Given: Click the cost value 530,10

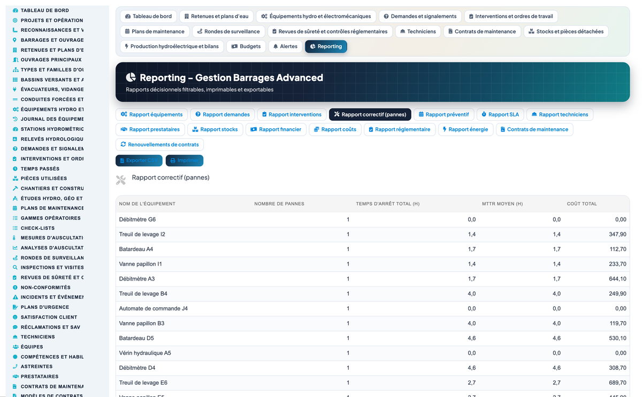Looking at the screenshot, I should (617, 338).
